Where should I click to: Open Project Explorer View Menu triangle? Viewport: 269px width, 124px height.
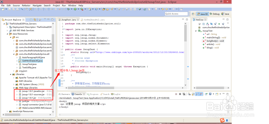point(45,19)
